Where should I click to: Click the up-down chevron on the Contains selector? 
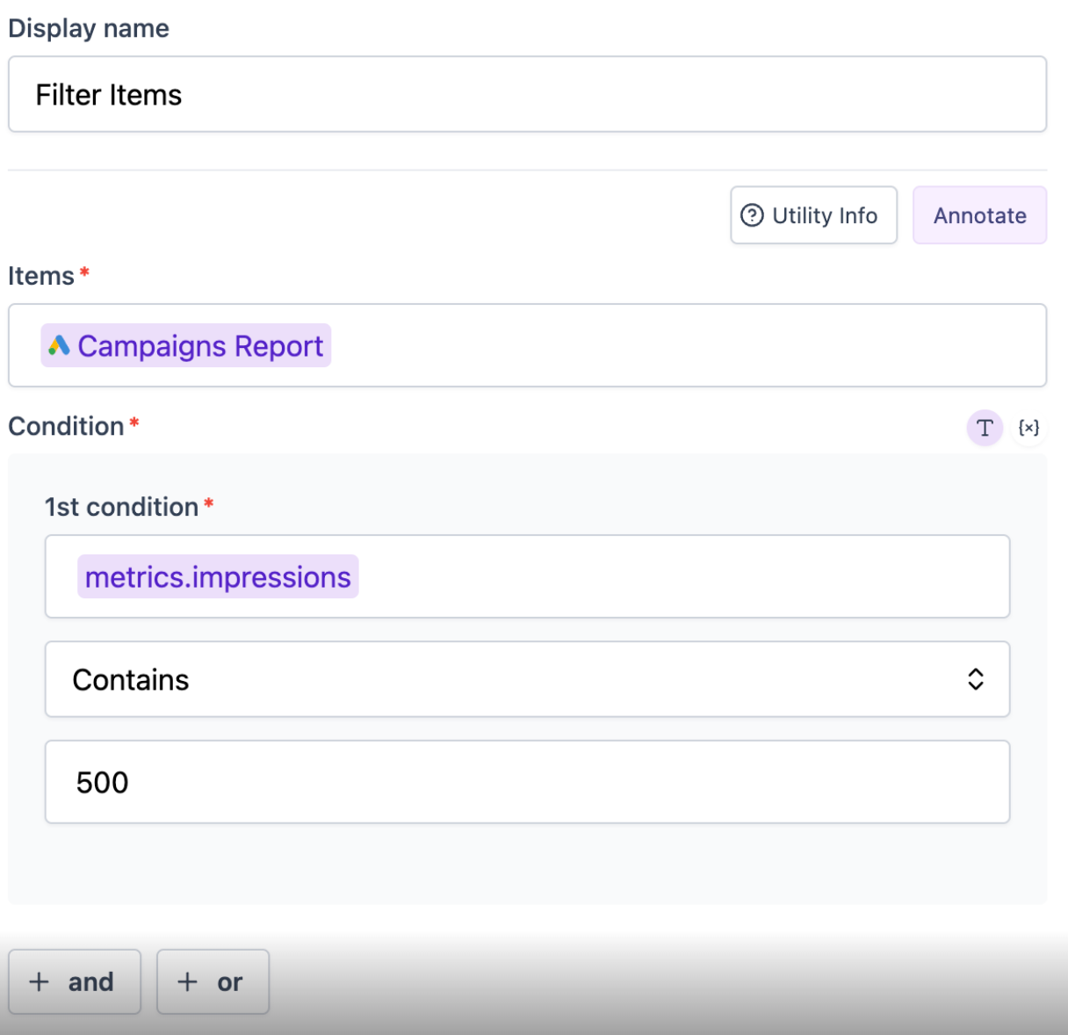tap(975, 679)
